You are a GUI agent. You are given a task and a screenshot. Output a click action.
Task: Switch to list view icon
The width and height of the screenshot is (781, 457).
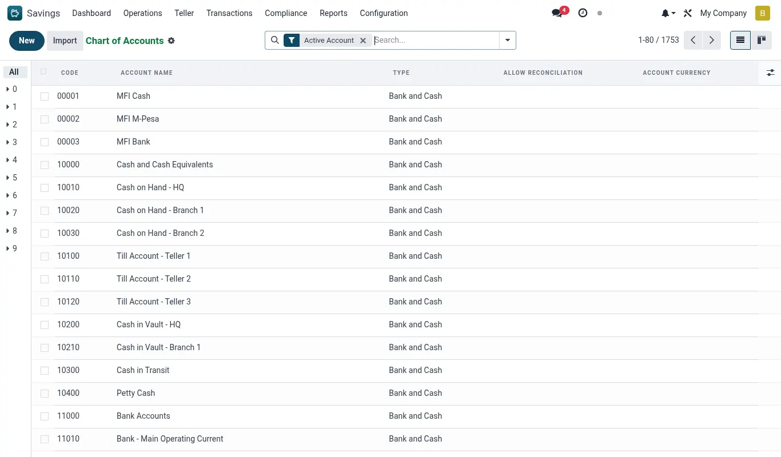[740, 40]
